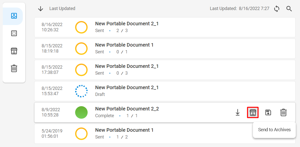The height and width of the screenshot is (147, 300).
Task: Save New Portable Document 2_2 with disk icon
Action: tap(268, 112)
